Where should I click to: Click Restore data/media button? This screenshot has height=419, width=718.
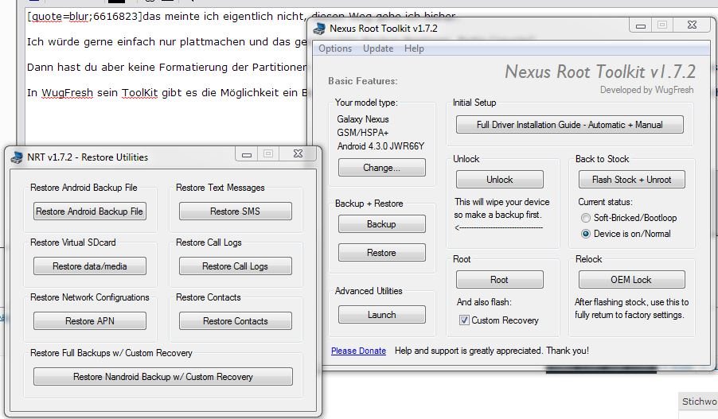(90, 266)
